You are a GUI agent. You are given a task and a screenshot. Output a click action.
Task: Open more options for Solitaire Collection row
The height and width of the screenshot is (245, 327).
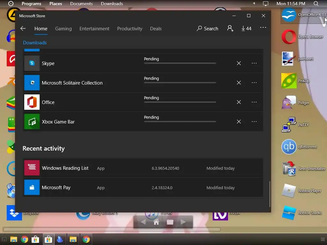tap(254, 83)
